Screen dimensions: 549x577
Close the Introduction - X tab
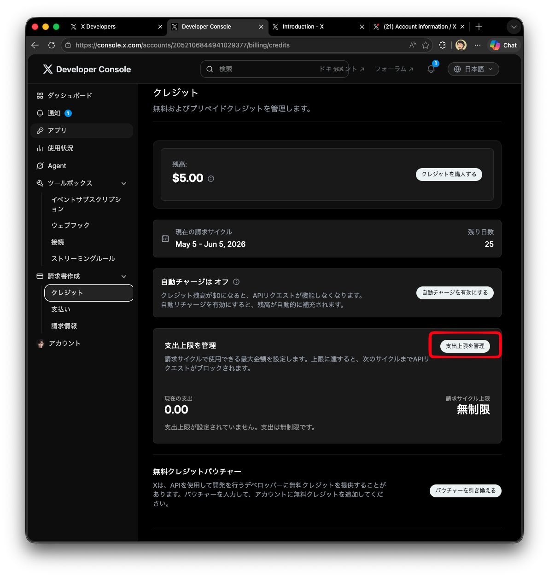click(x=362, y=27)
